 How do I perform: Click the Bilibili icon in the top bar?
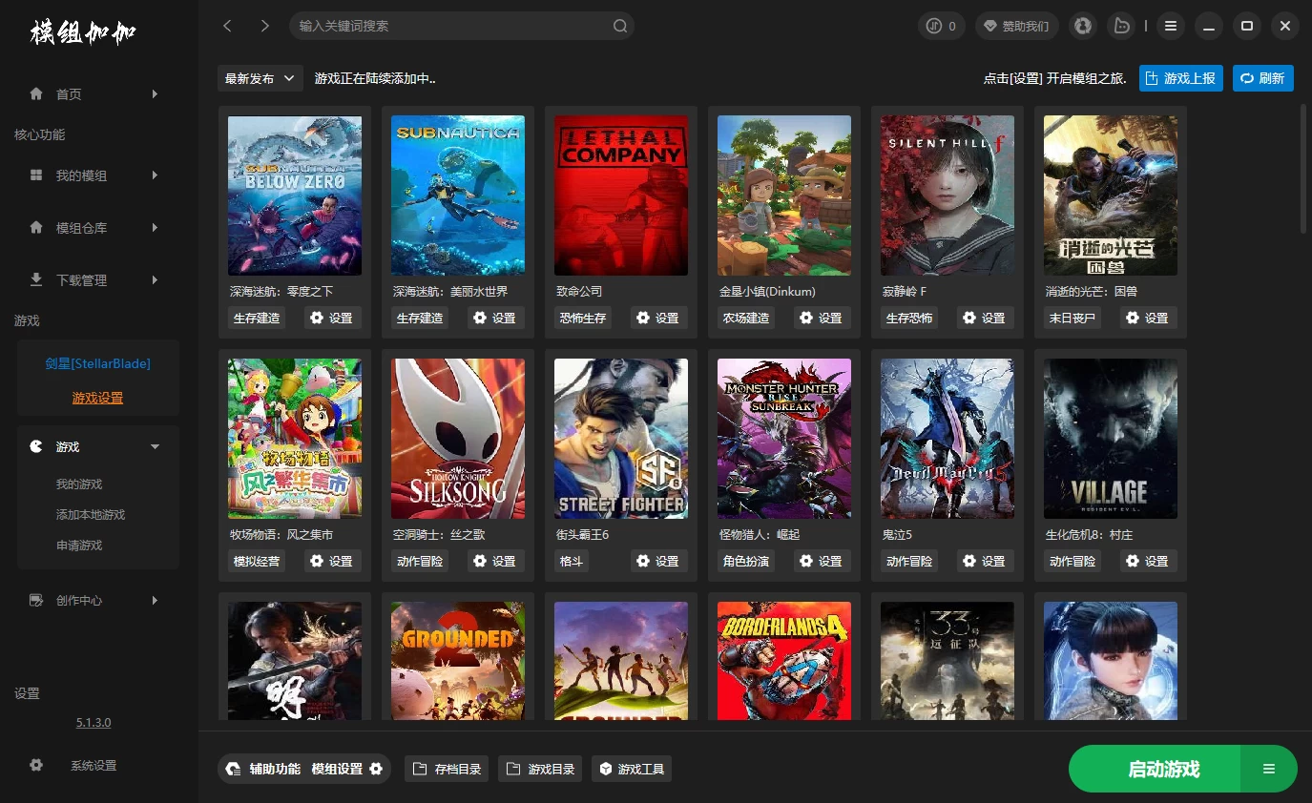pos(1120,26)
